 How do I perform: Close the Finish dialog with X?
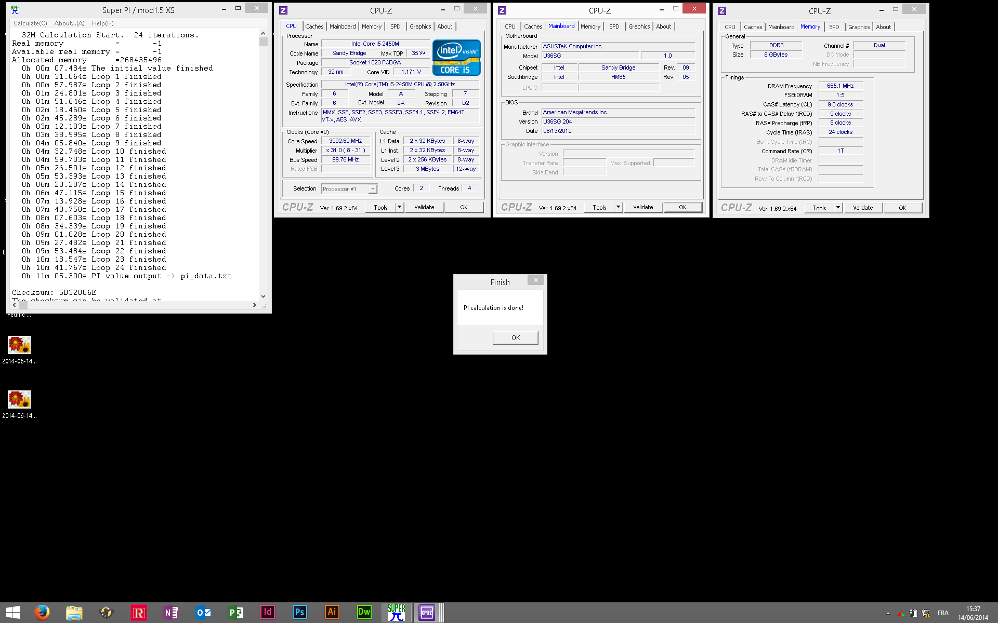[x=535, y=280]
